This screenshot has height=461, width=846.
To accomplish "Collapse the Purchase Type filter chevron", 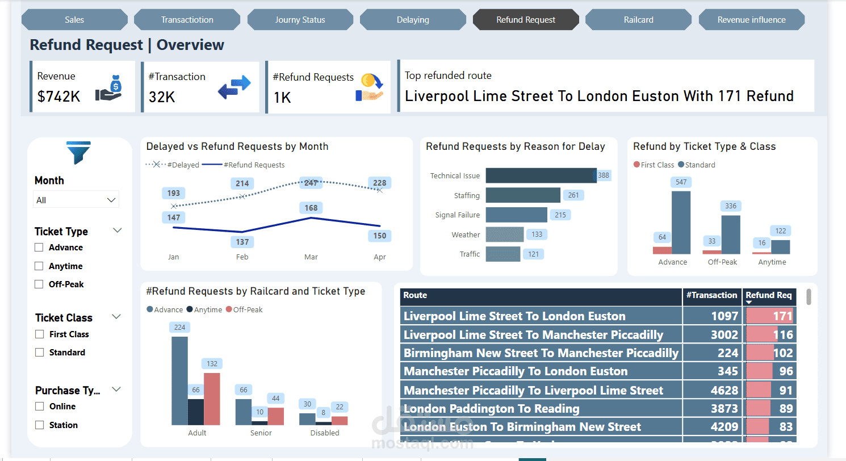I will point(116,389).
